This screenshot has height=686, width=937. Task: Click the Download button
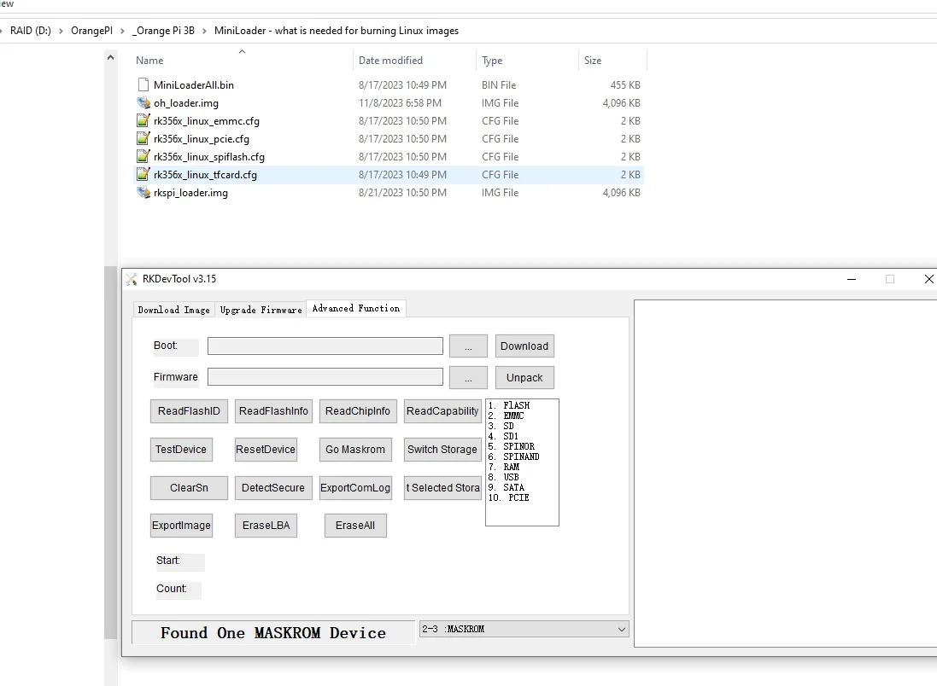coord(524,346)
